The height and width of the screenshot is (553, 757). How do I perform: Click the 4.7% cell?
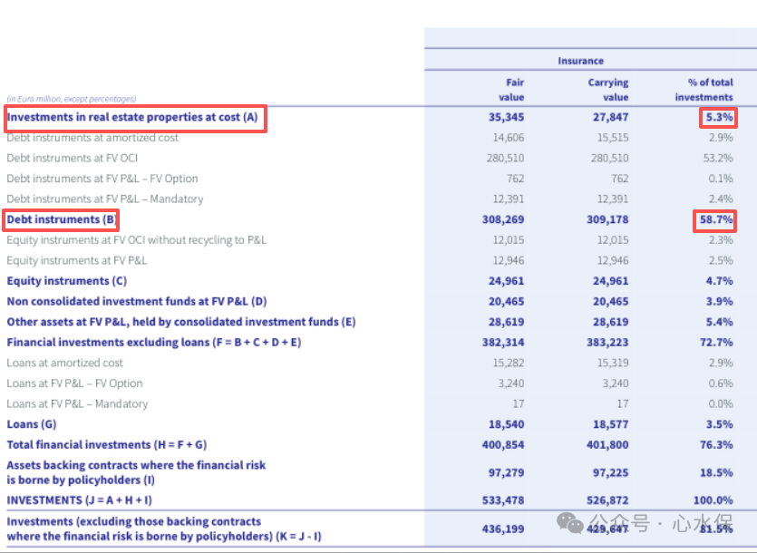(x=719, y=281)
